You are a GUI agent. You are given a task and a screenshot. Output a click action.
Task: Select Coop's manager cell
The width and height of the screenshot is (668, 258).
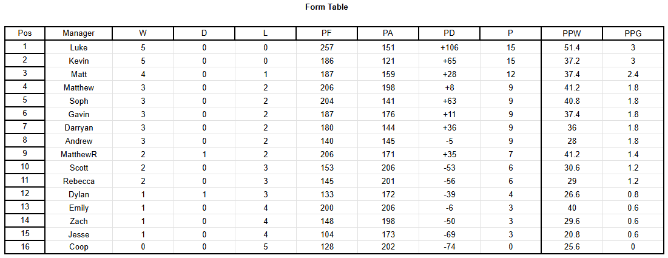[78, 247]
